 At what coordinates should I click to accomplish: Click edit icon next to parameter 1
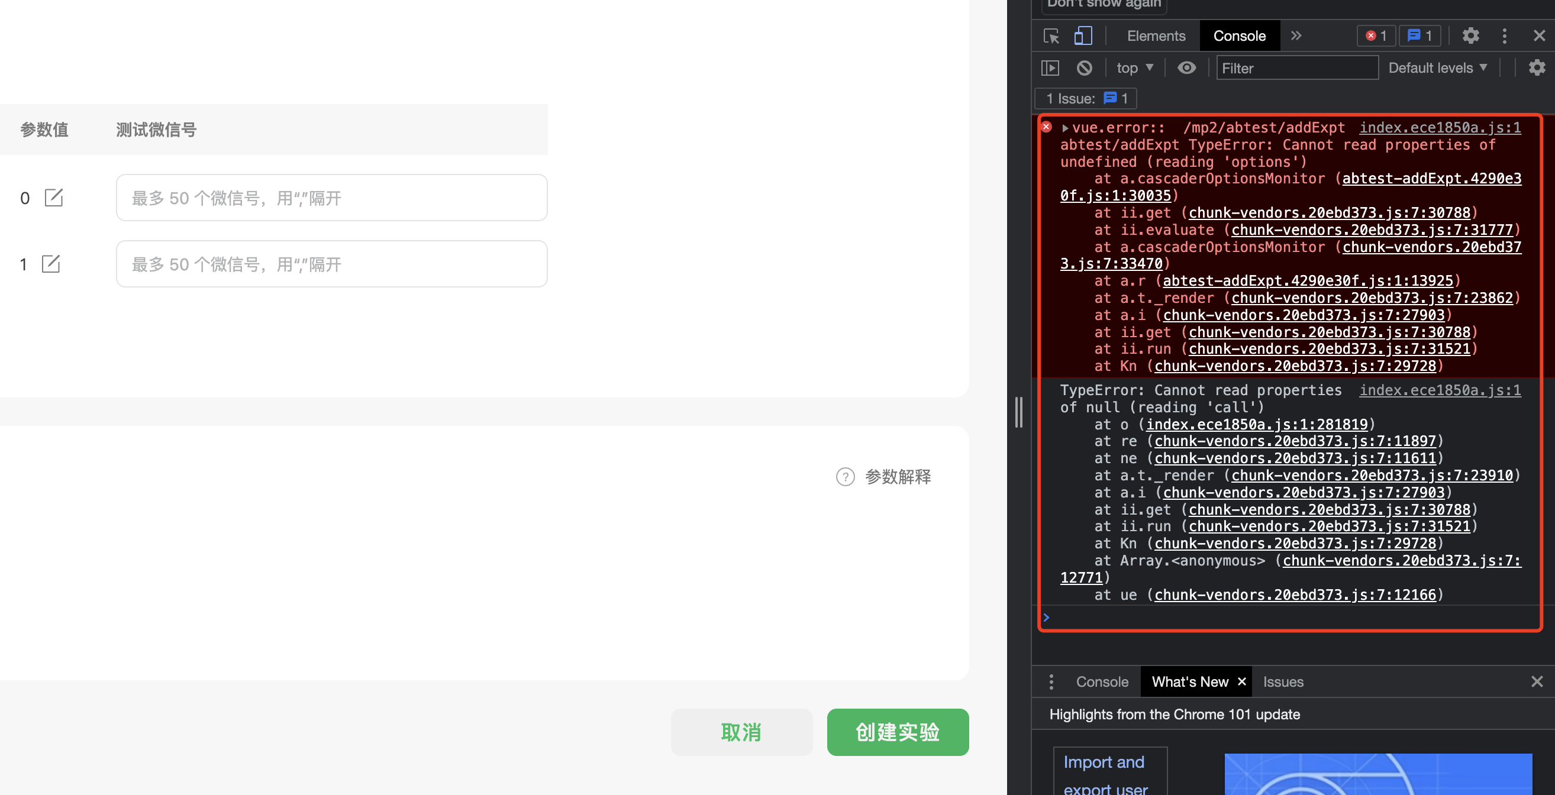51,264
